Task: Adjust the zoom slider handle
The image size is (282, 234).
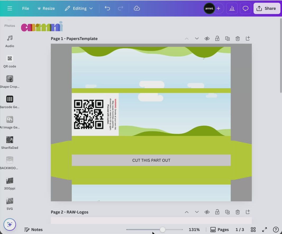Action: pos(162,230)
